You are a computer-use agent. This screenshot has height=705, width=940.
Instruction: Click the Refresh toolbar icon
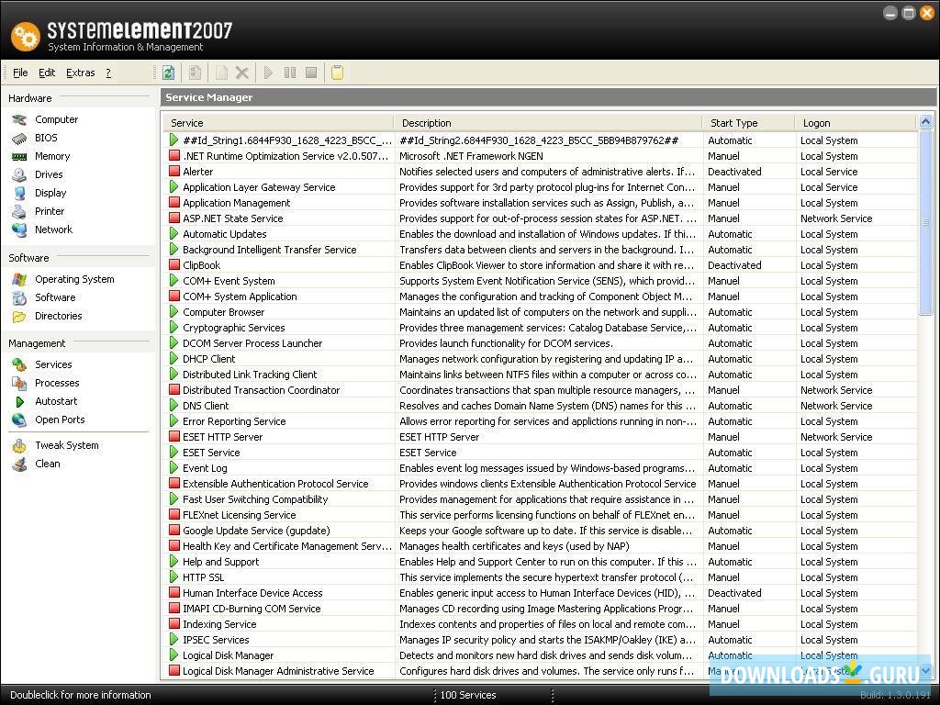pyautogui.click(x=169, y=73)
